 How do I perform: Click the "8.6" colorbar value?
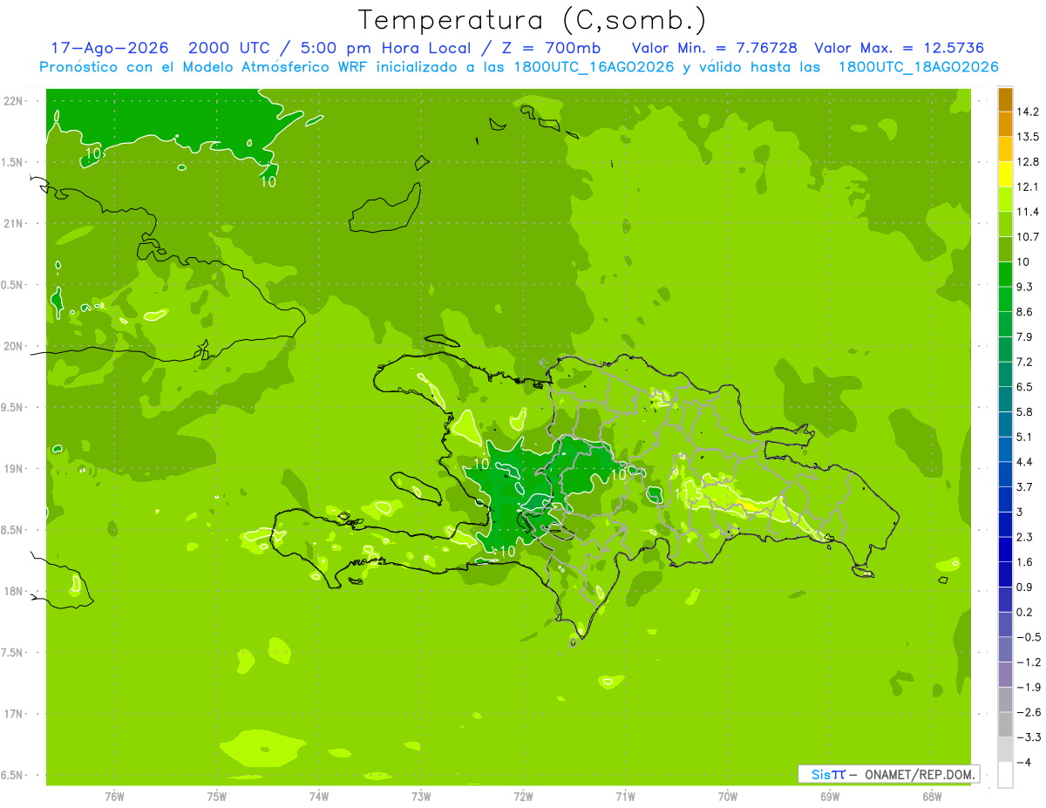(1024, 312)
